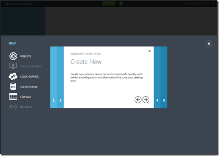This screenshot has width=219, height=156.
Task: Click the SQL Database DB icon
Action: (x=13, y=87)
